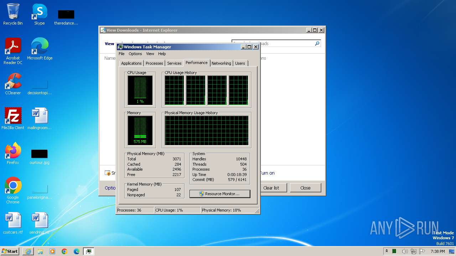Open the Start menu
456x256 pixels.
tap(10, 251)
